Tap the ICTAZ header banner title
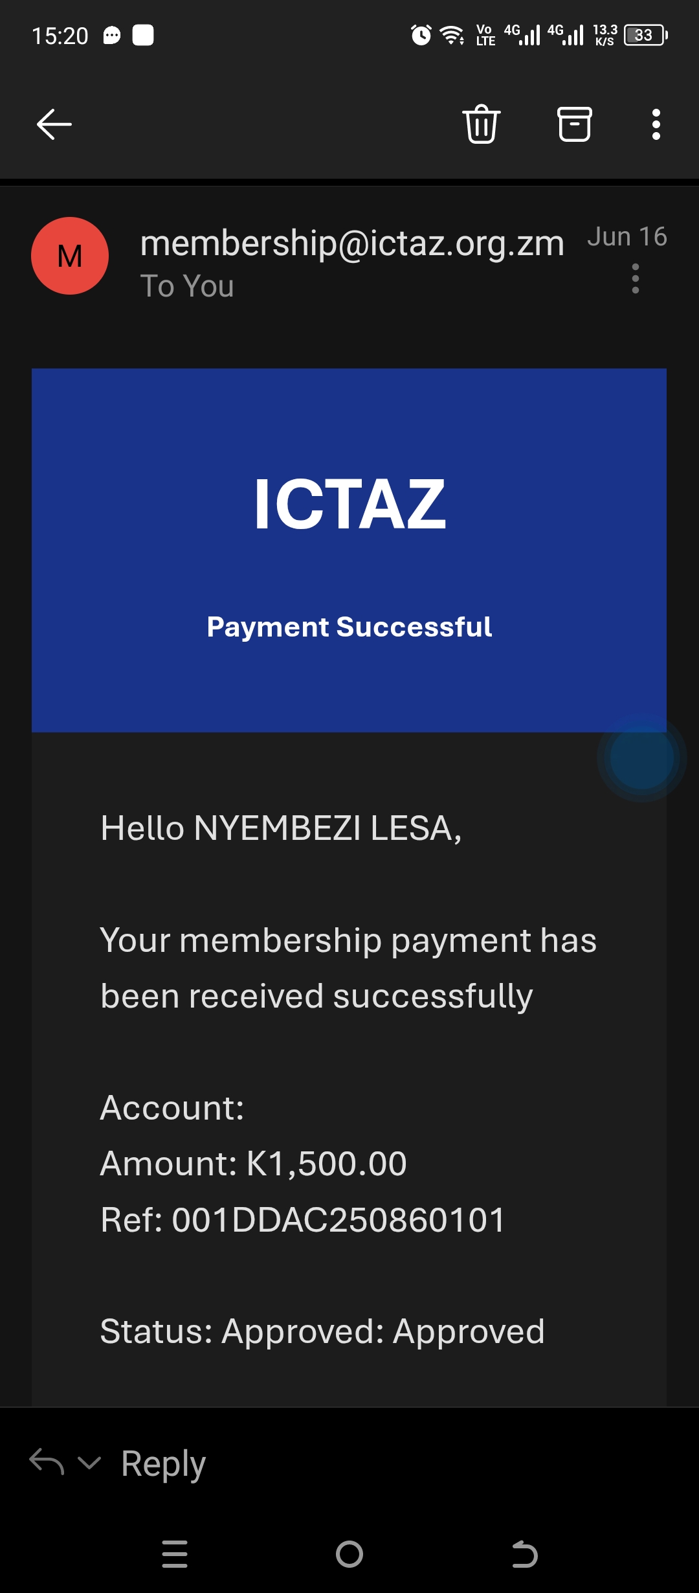The image size is (699, 1593). click(349, 504)
